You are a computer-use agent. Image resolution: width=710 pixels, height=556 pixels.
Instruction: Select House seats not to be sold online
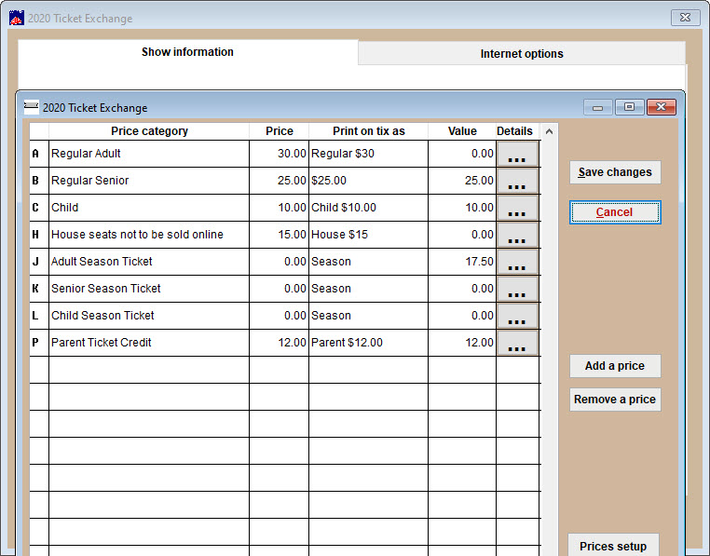149,235
